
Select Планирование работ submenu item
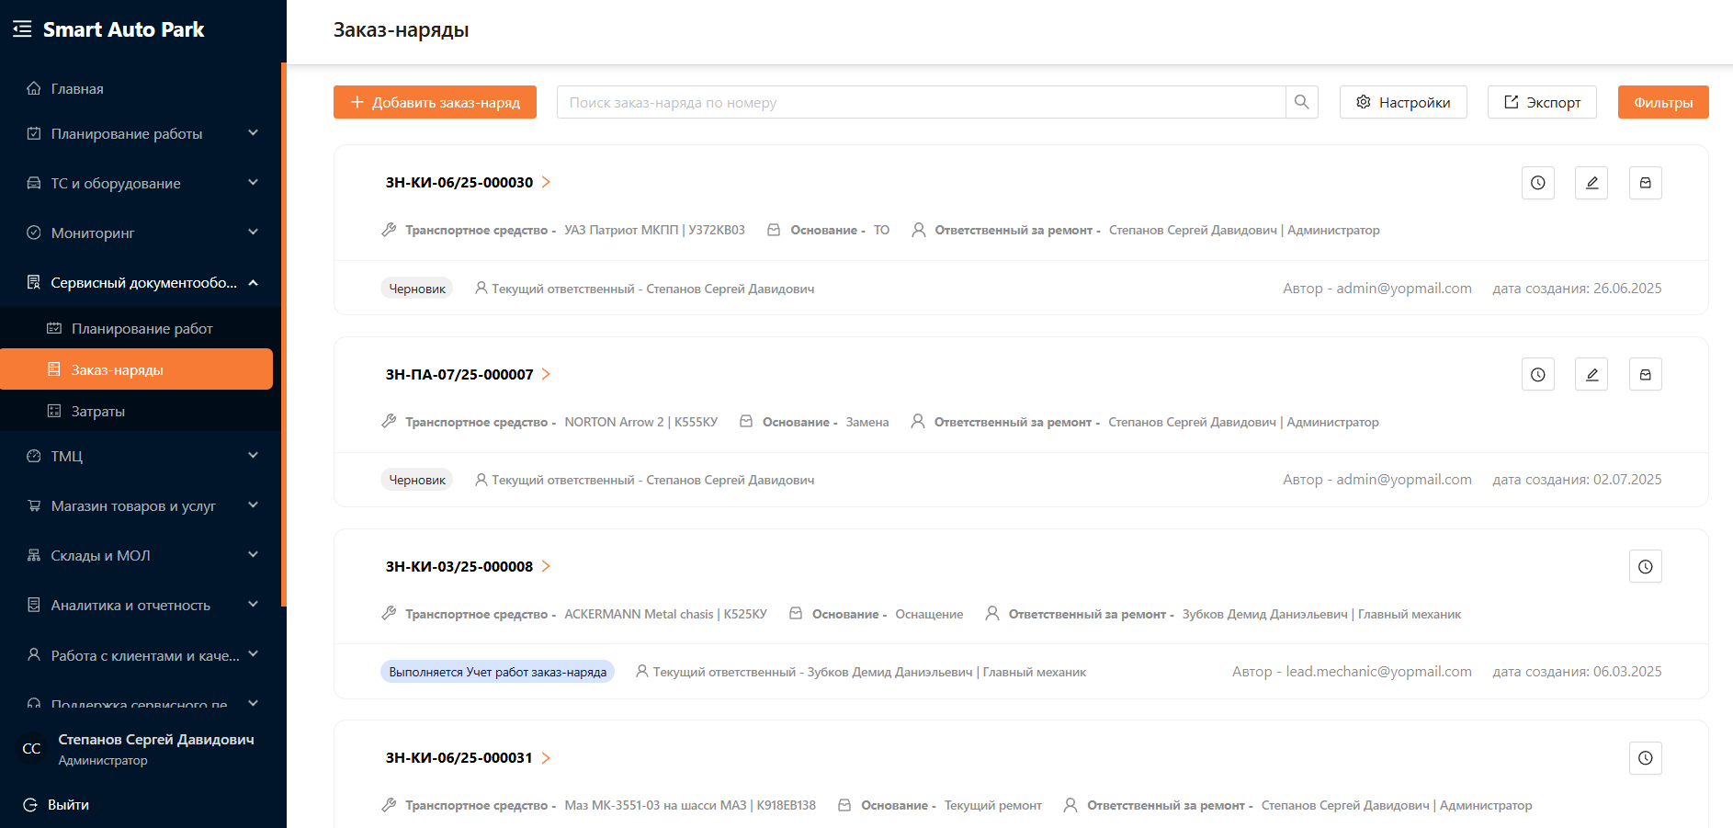[142, 329]
